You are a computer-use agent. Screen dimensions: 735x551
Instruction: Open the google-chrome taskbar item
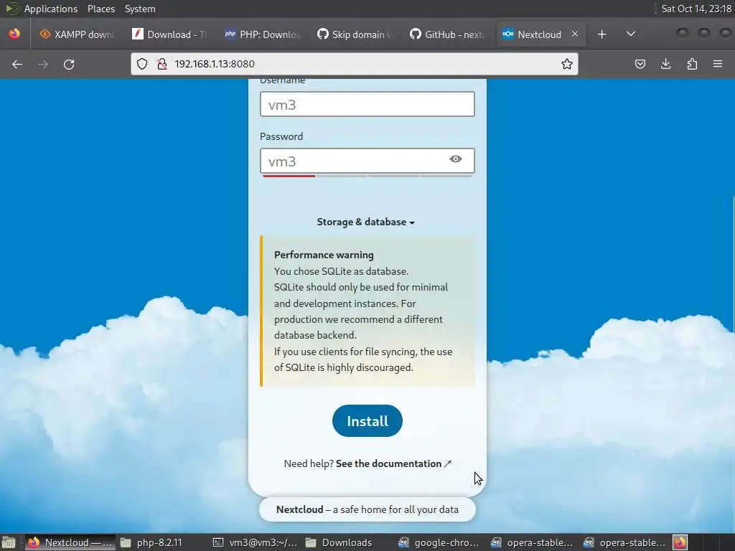439,542
